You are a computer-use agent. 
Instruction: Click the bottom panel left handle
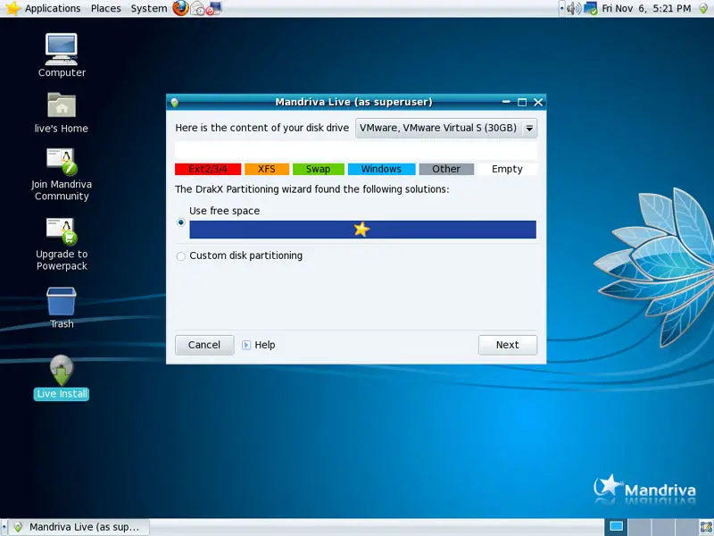click(x=4, y=527)
